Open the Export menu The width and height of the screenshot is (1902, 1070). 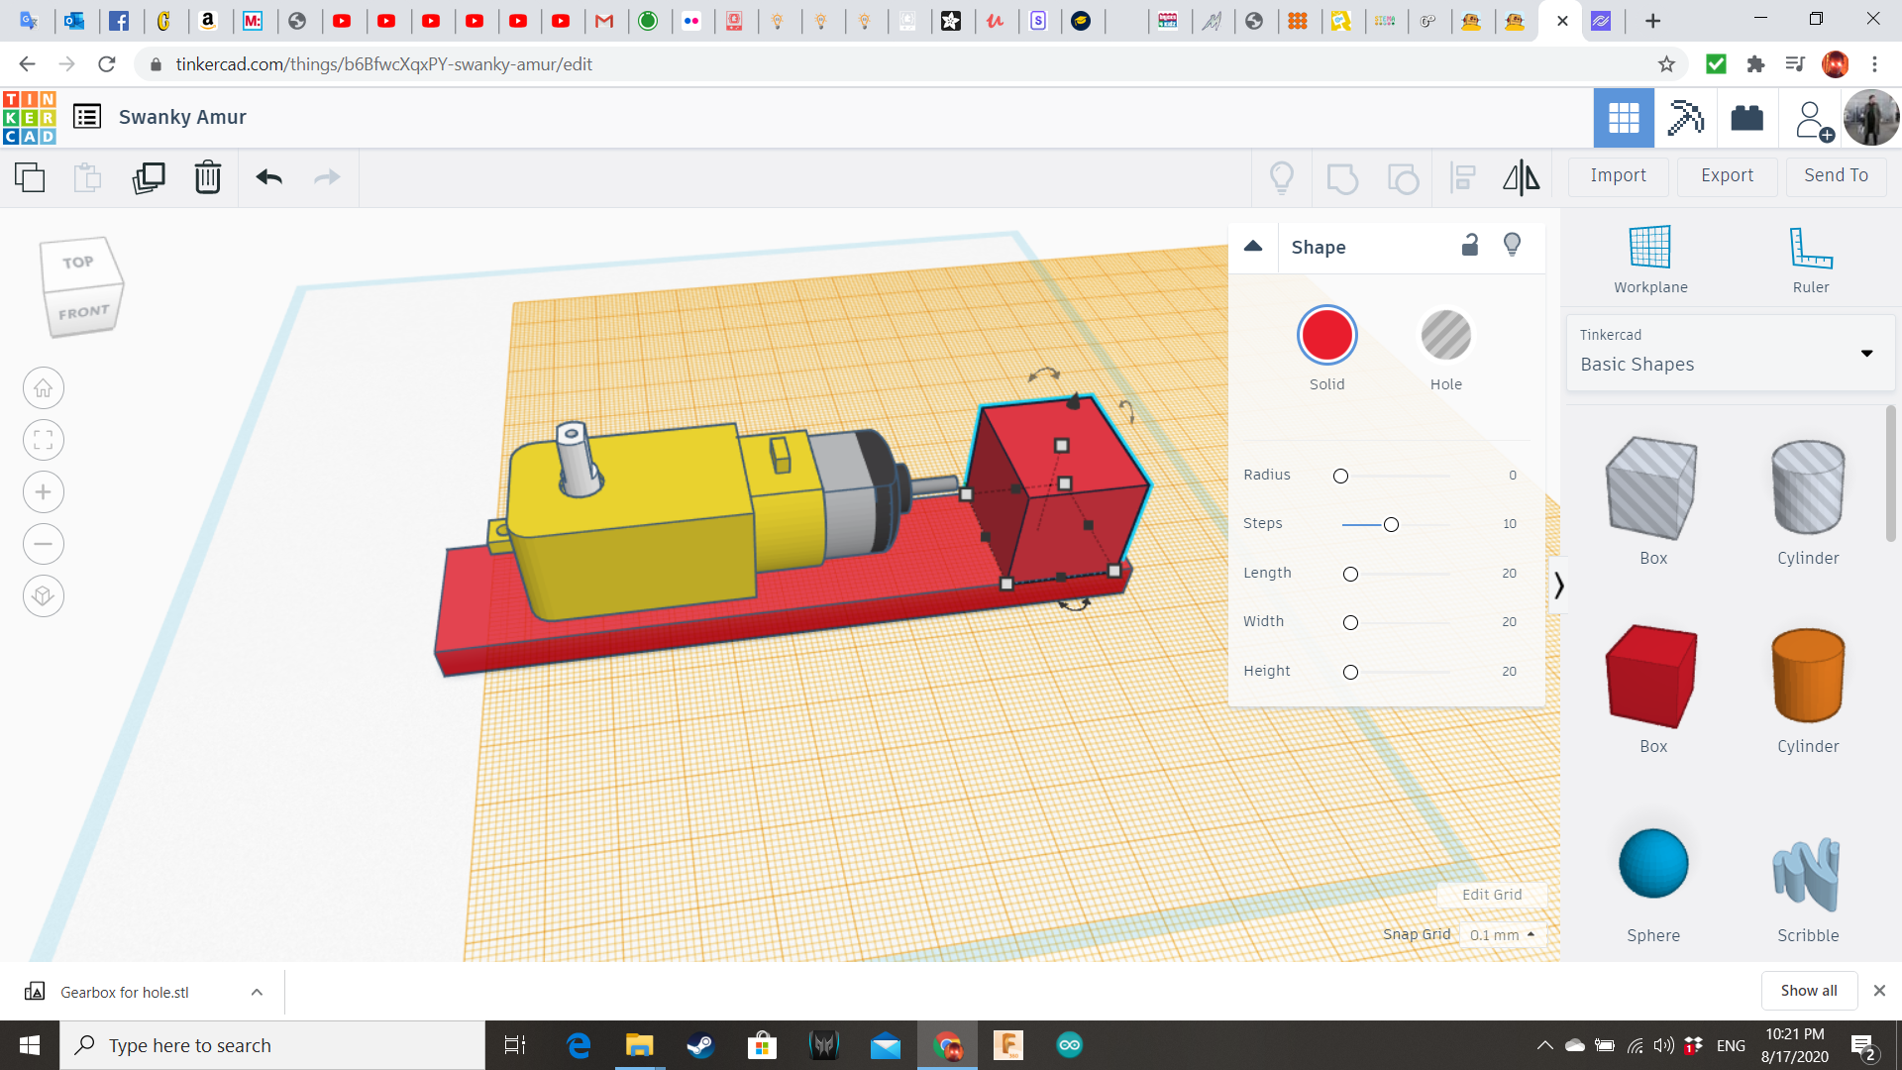point(1727,175)
